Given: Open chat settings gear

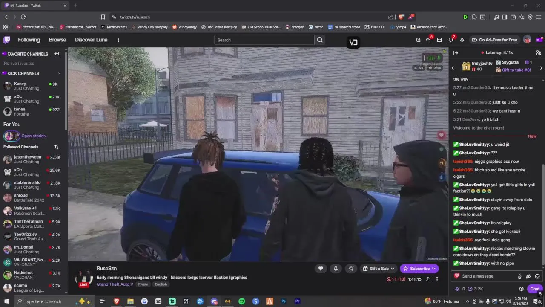Looking at the screenshot, I should coord(521,289).
